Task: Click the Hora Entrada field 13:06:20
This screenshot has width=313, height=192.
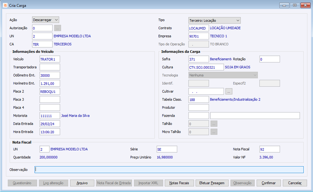Action: pos(50,132)
